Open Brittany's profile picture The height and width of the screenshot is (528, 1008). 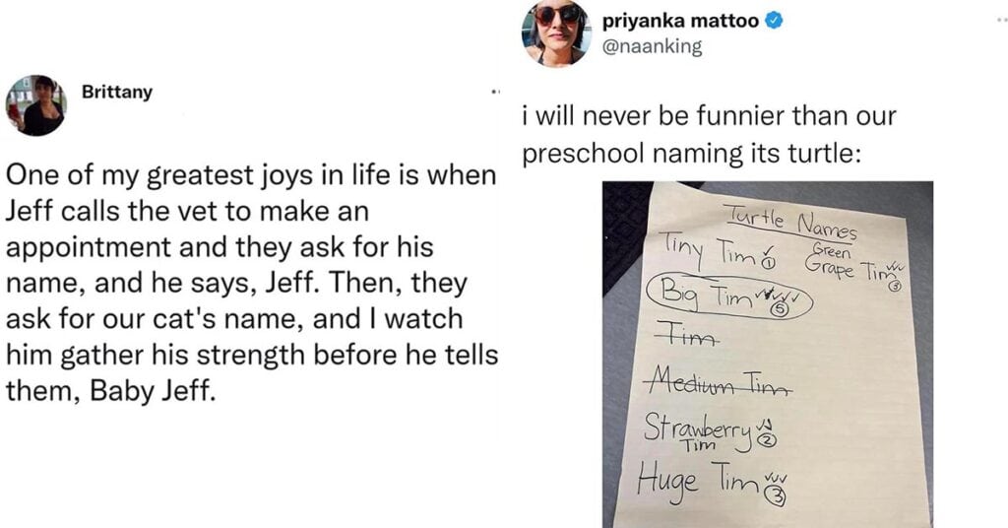click(x=36, y=104)
